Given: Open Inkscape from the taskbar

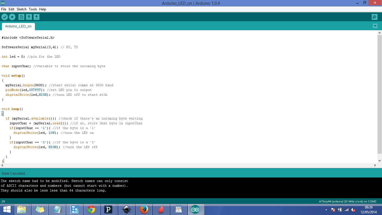Looking at the screenshot, I should [x=127, y=209].
